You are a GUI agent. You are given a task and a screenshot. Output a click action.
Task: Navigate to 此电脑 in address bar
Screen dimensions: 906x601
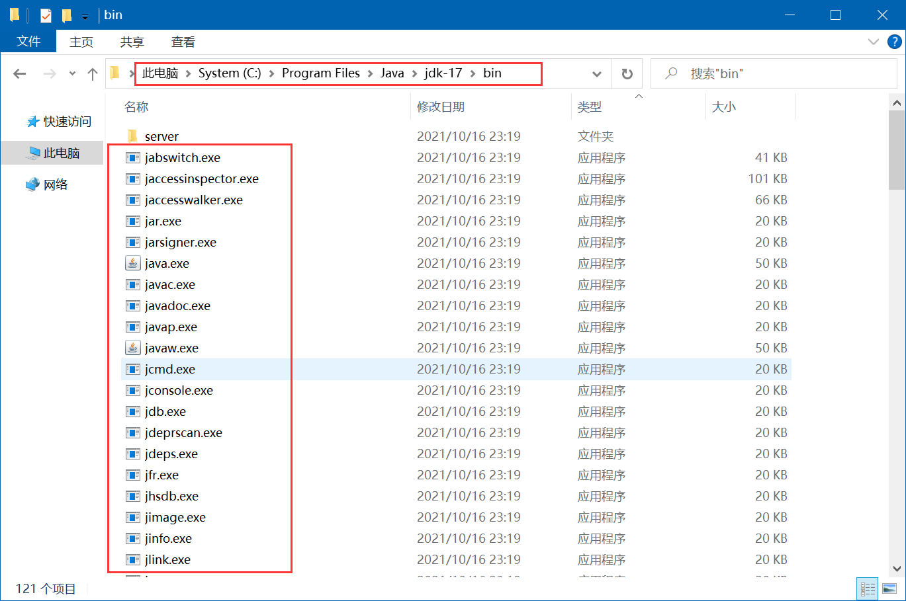(160, 73)
